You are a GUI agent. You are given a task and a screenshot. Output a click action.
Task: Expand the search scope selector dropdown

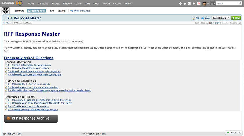[x=213, y=3]
